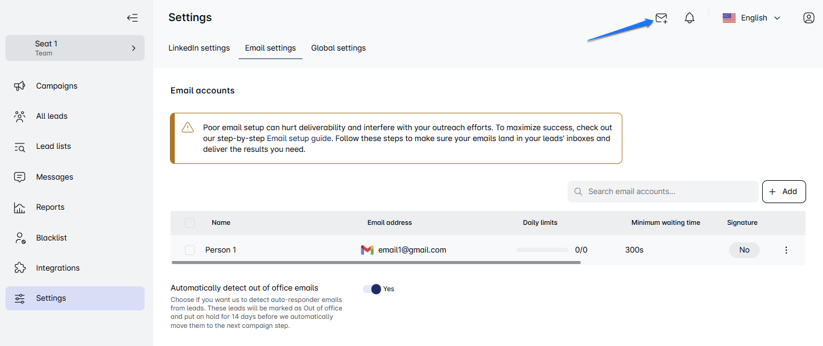This screenshot has width=823, height=346.
Task: Select all email accounts header checkbox
Action: (x=190, y=223)
